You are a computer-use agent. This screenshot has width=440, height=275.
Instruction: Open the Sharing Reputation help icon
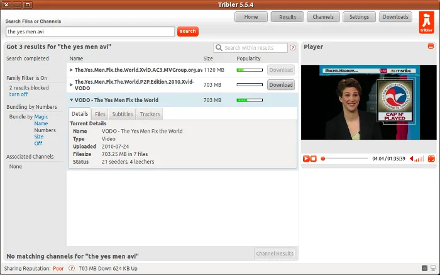click(72, 268)
